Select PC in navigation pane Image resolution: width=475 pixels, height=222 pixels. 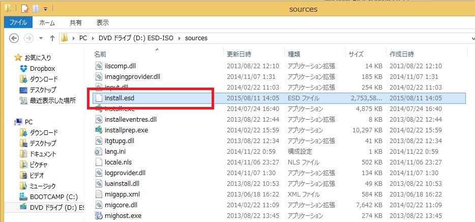coord(29,122)
